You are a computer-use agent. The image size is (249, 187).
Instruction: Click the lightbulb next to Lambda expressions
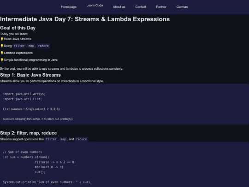[2, 53]
